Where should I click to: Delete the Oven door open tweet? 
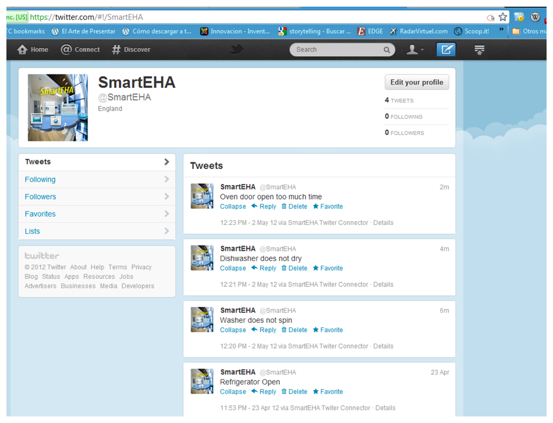[294, 207]
